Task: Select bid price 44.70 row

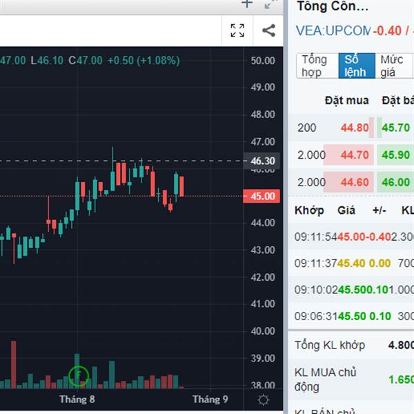Action: 354,155
